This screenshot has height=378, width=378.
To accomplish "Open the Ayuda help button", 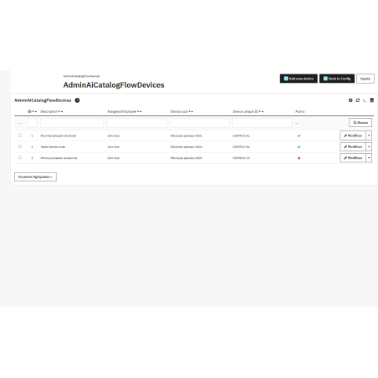I will click(365, 79).
